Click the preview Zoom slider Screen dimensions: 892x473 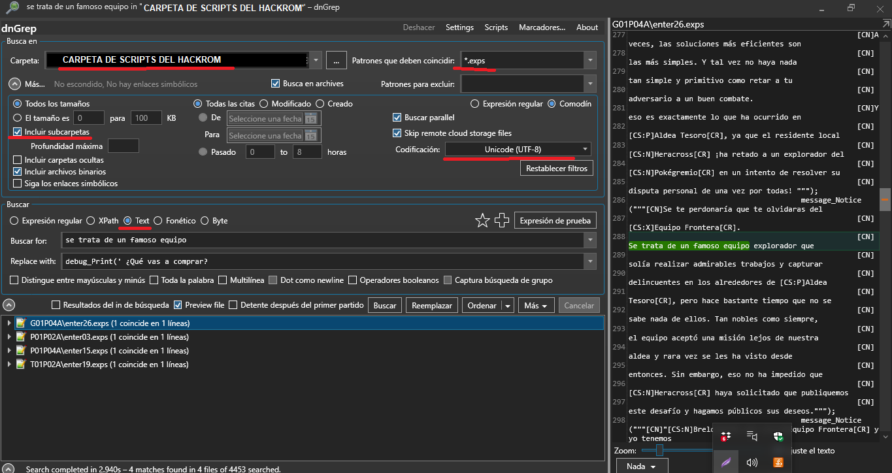click(659, 450)
